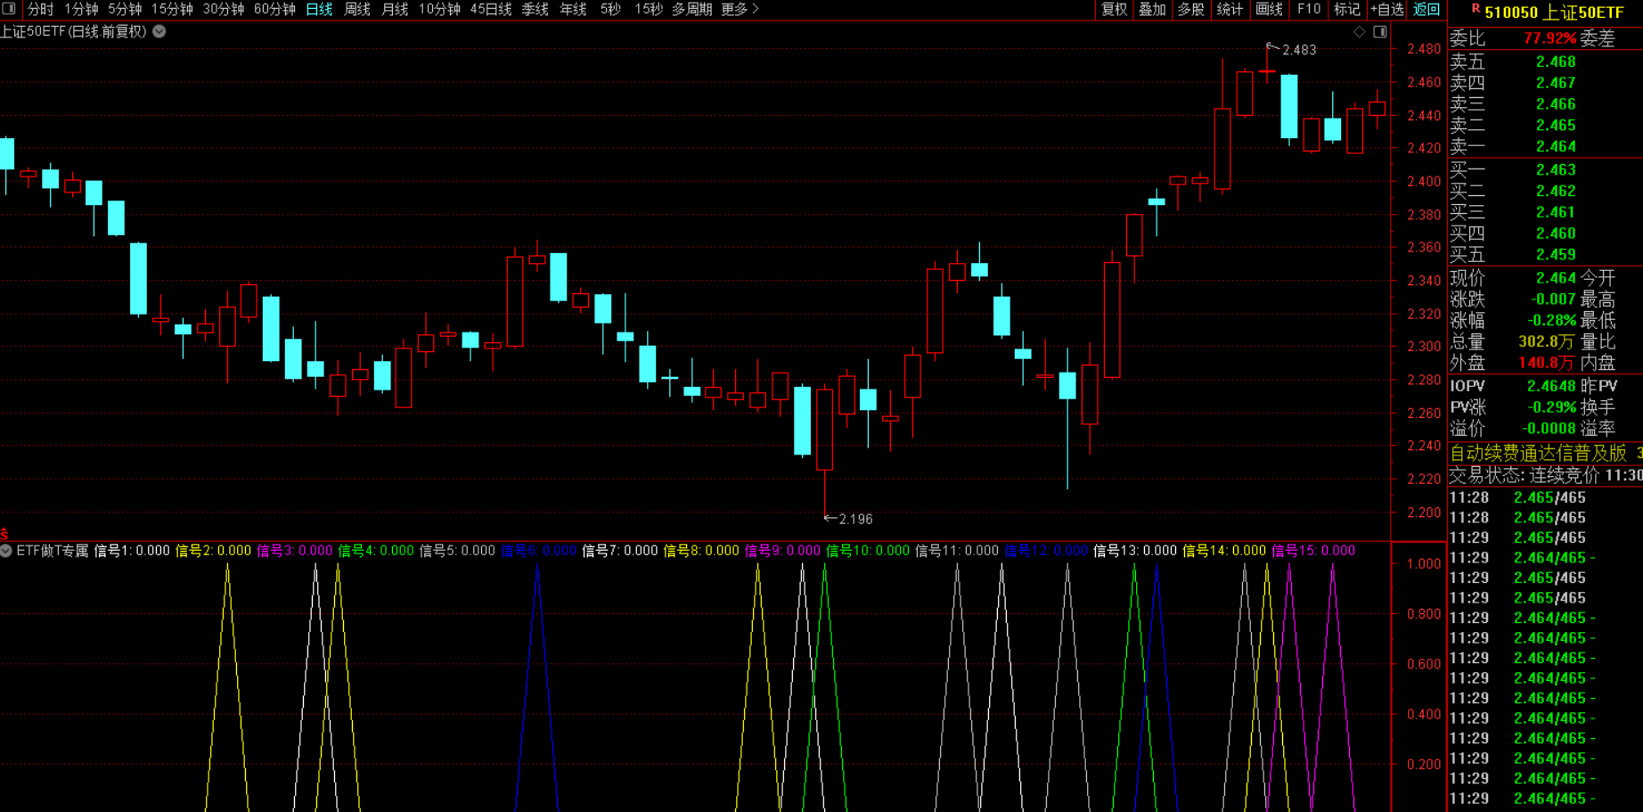
Task: Click the 510050 上证50ETF stock title
Action: [1555, 12]
